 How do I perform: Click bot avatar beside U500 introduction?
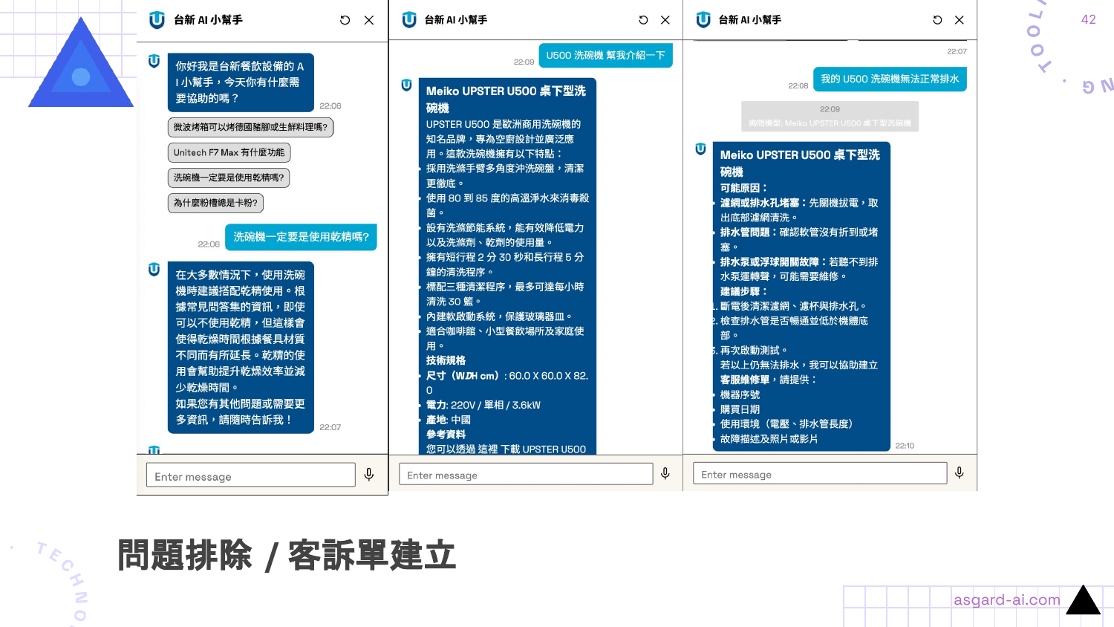(406, 85)
